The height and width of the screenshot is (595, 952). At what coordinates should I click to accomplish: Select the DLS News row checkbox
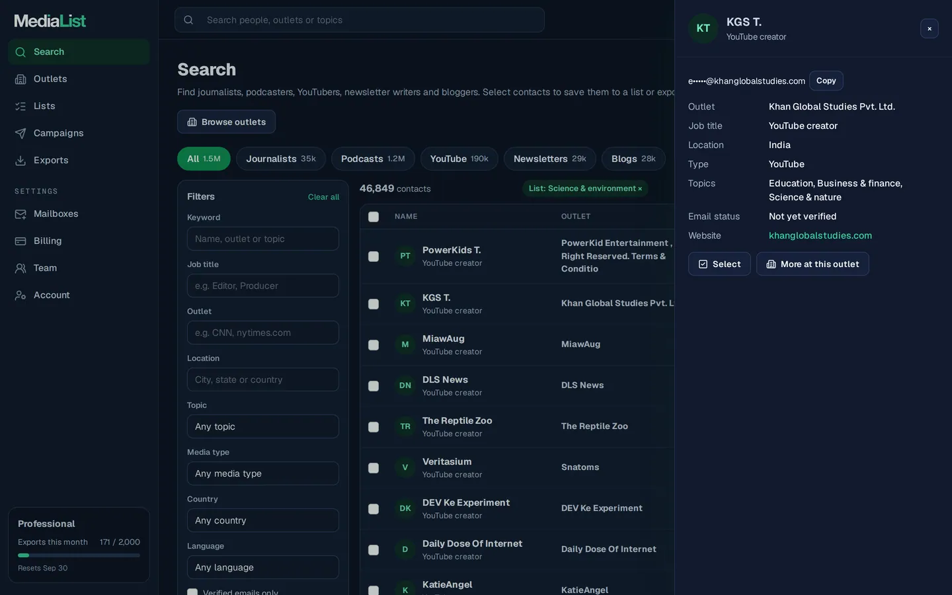[374, 386]
